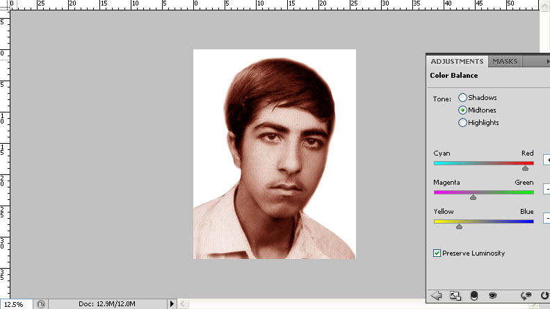550x309 pixels.
Task: Click the Yellow-Blue value input field
Action: [x=547, y=218]
